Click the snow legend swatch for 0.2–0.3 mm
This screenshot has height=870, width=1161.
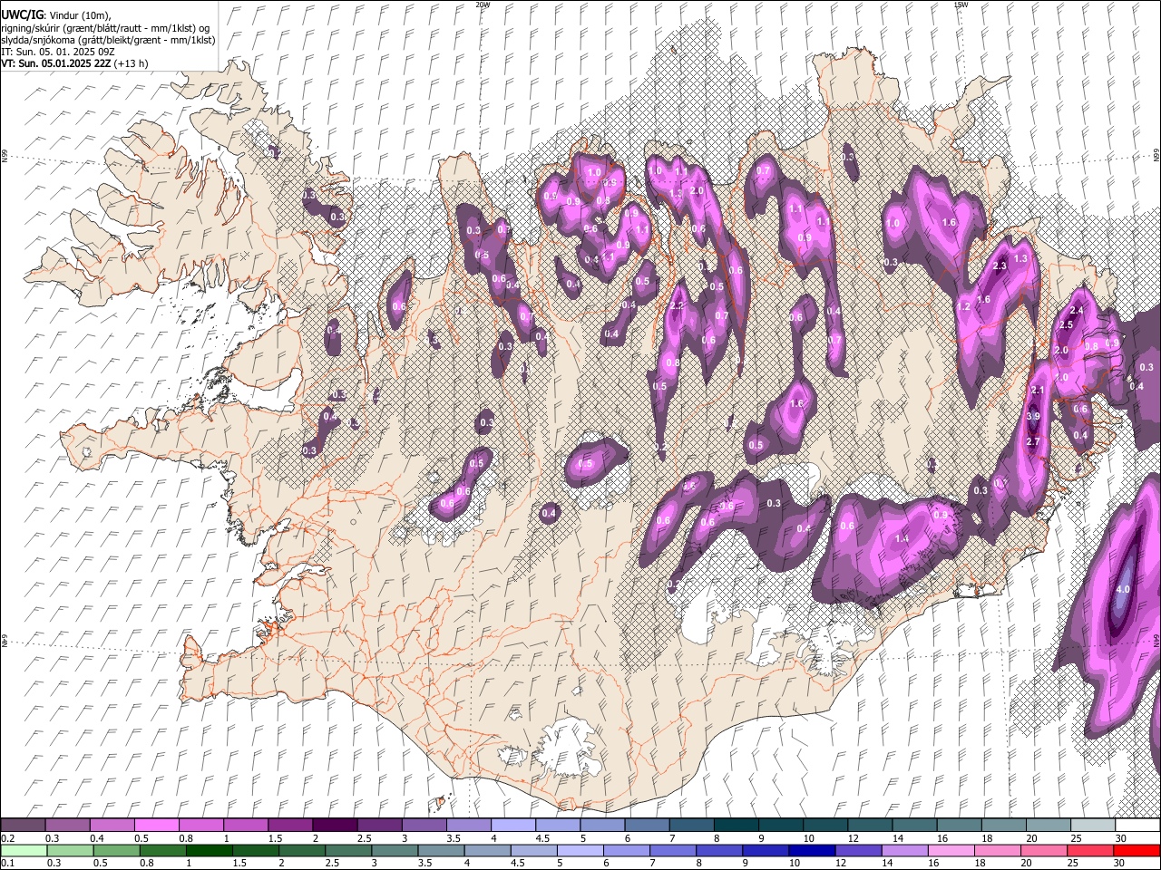(23, 826)
